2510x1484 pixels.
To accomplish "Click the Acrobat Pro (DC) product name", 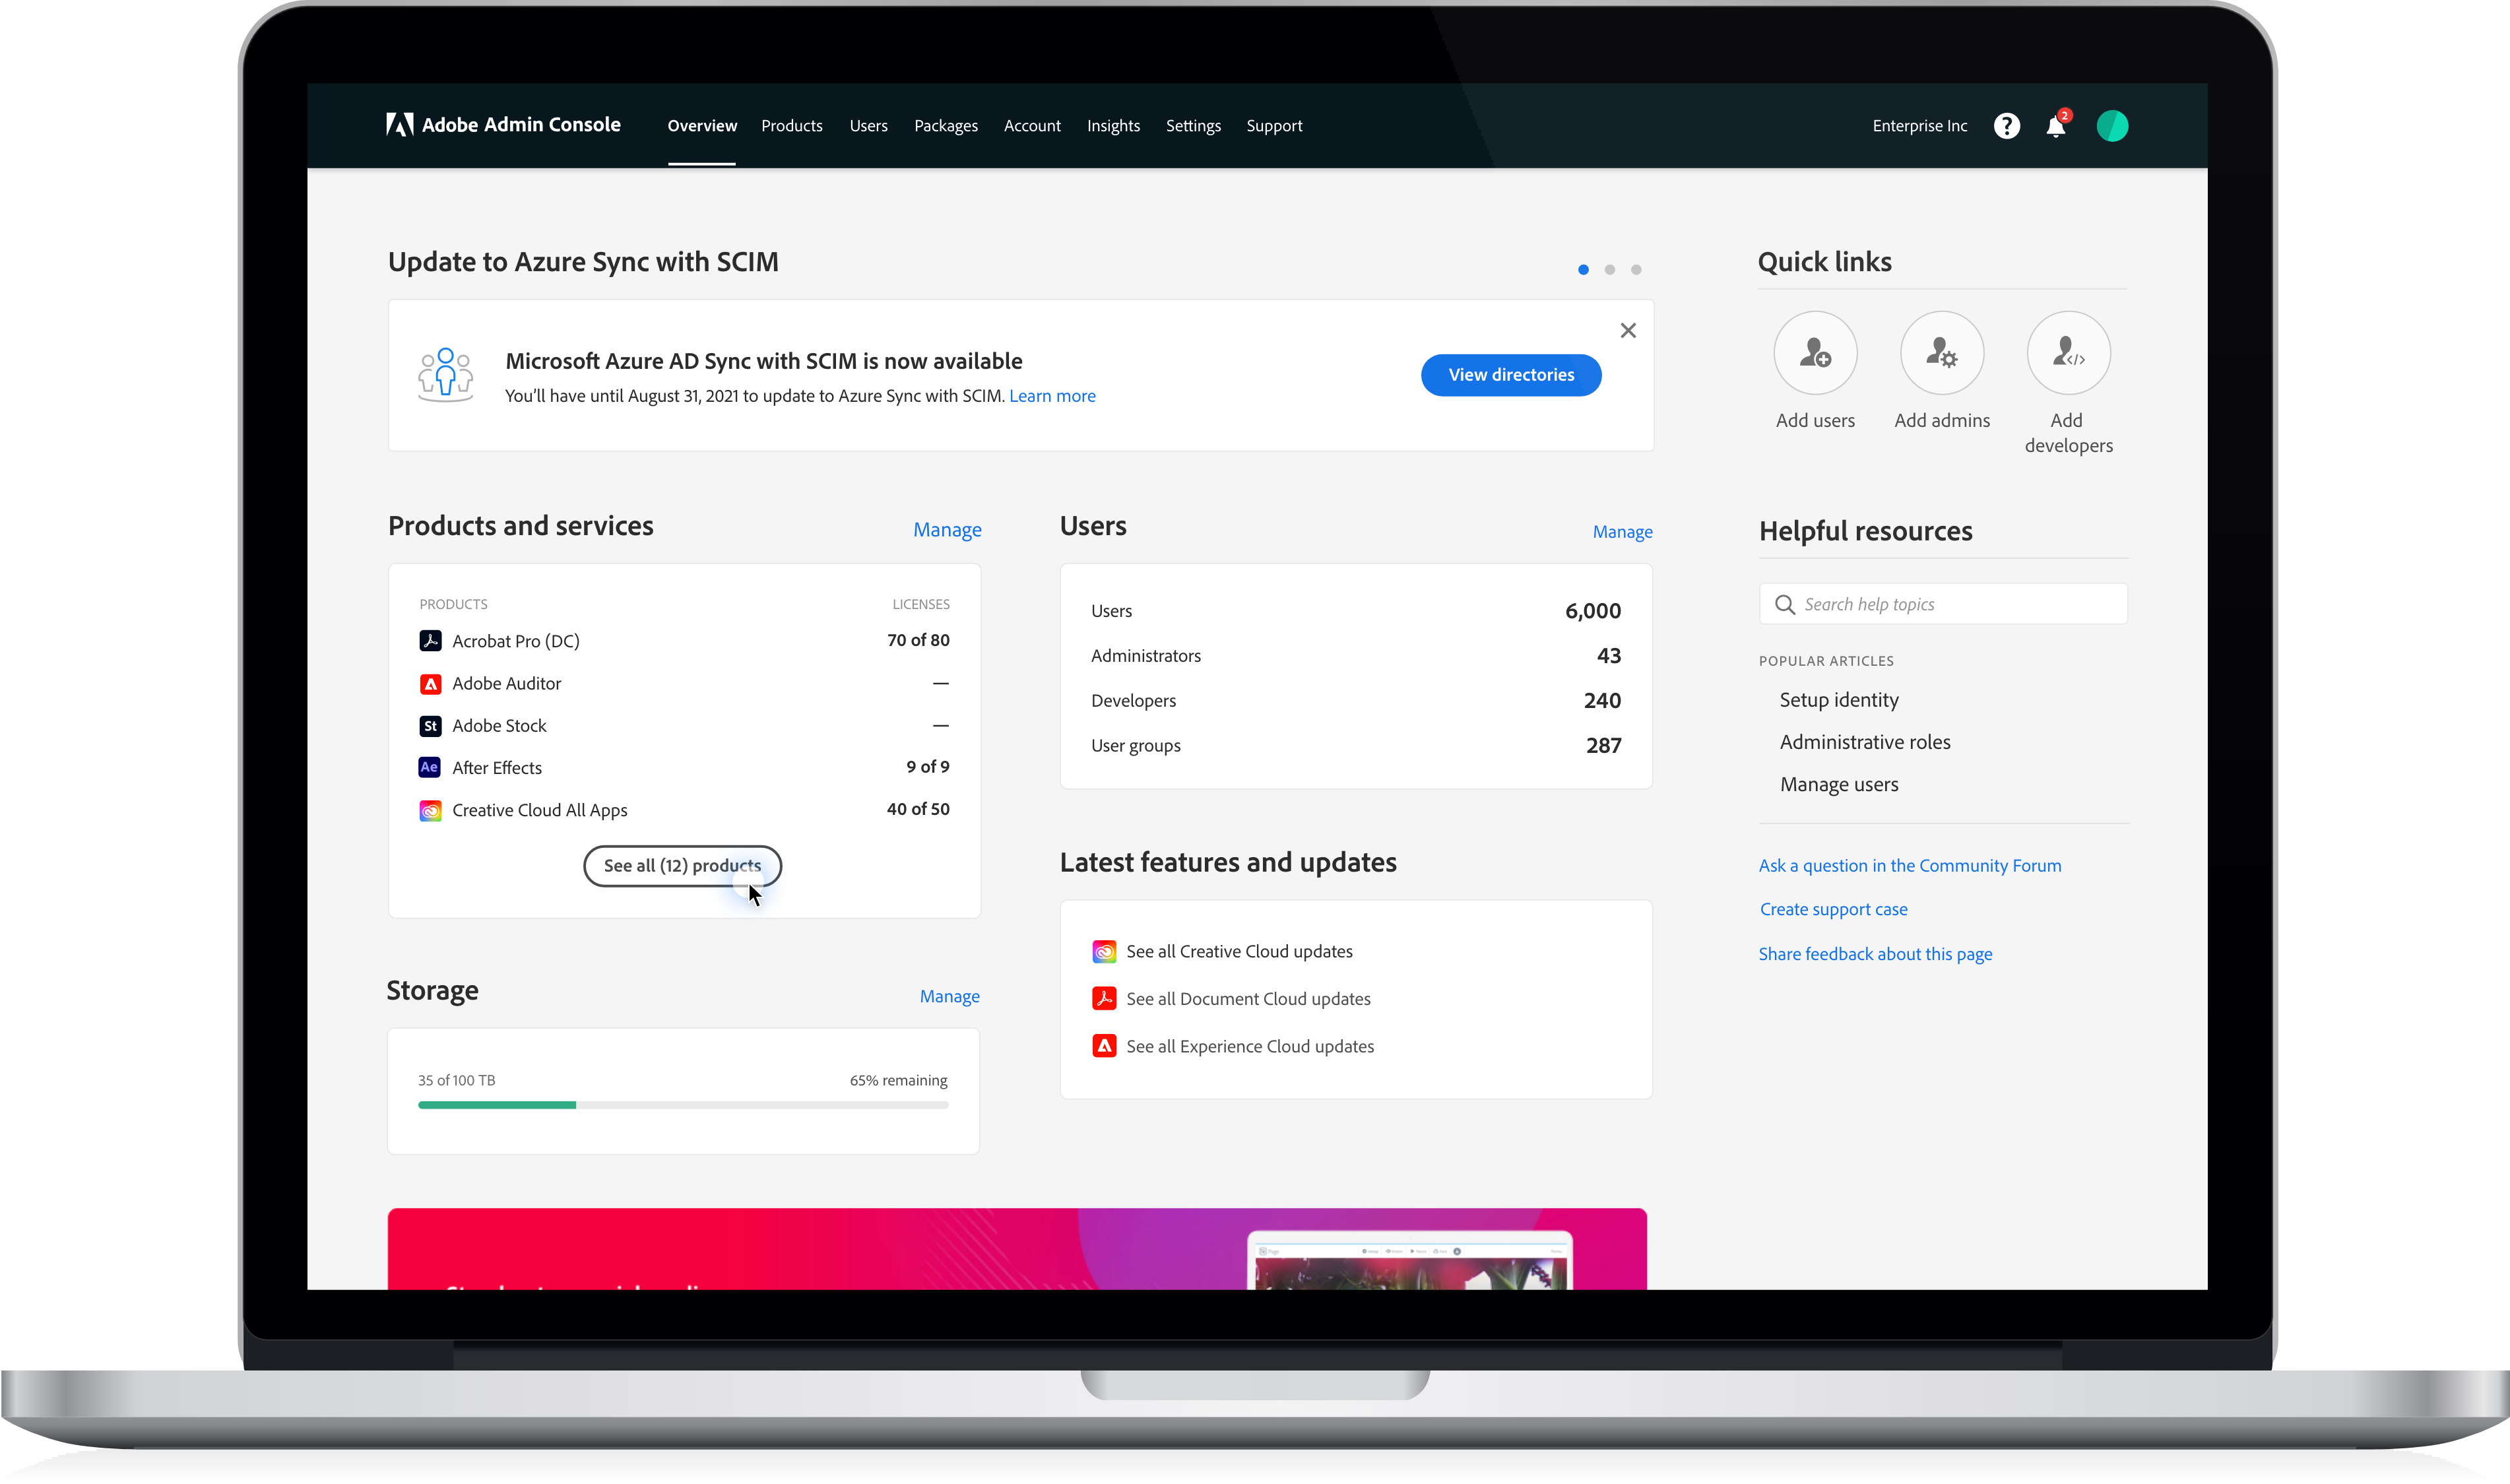I will click(515, 641).
